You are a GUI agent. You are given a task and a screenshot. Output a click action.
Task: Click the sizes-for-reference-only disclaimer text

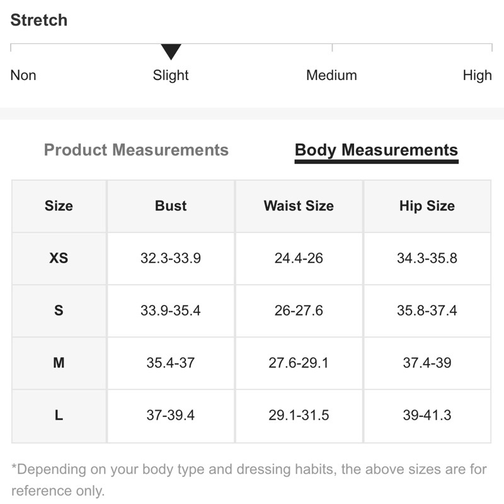(249, 479)
